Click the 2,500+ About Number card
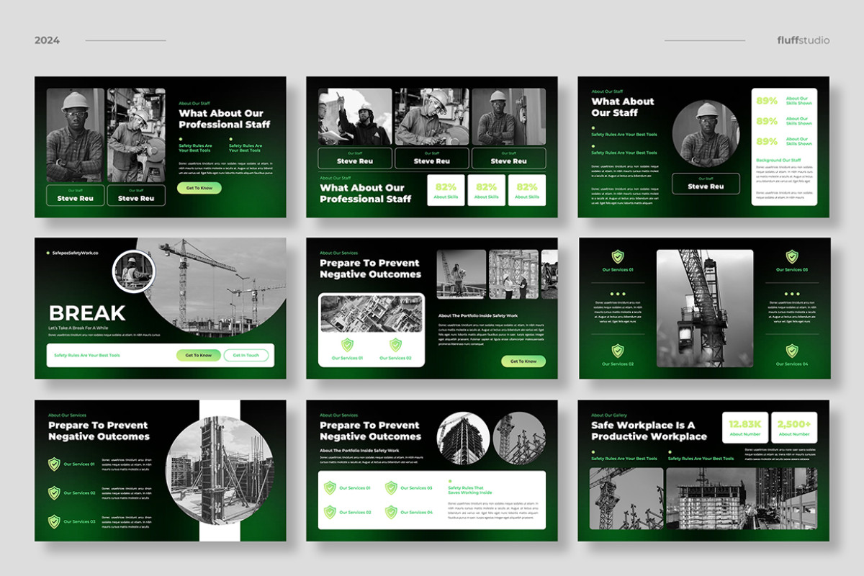 [x=795, y=426]
